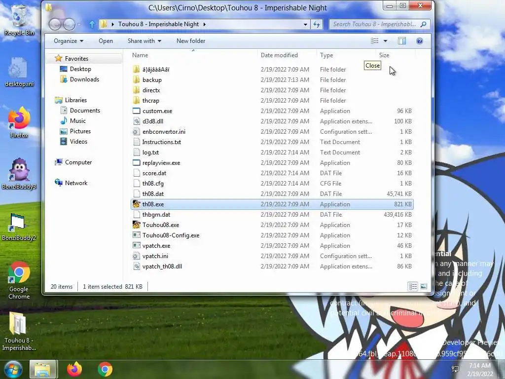Click Recycle Bin desktop icon
This screenshot has width=505, height=379.
[19, 20]
